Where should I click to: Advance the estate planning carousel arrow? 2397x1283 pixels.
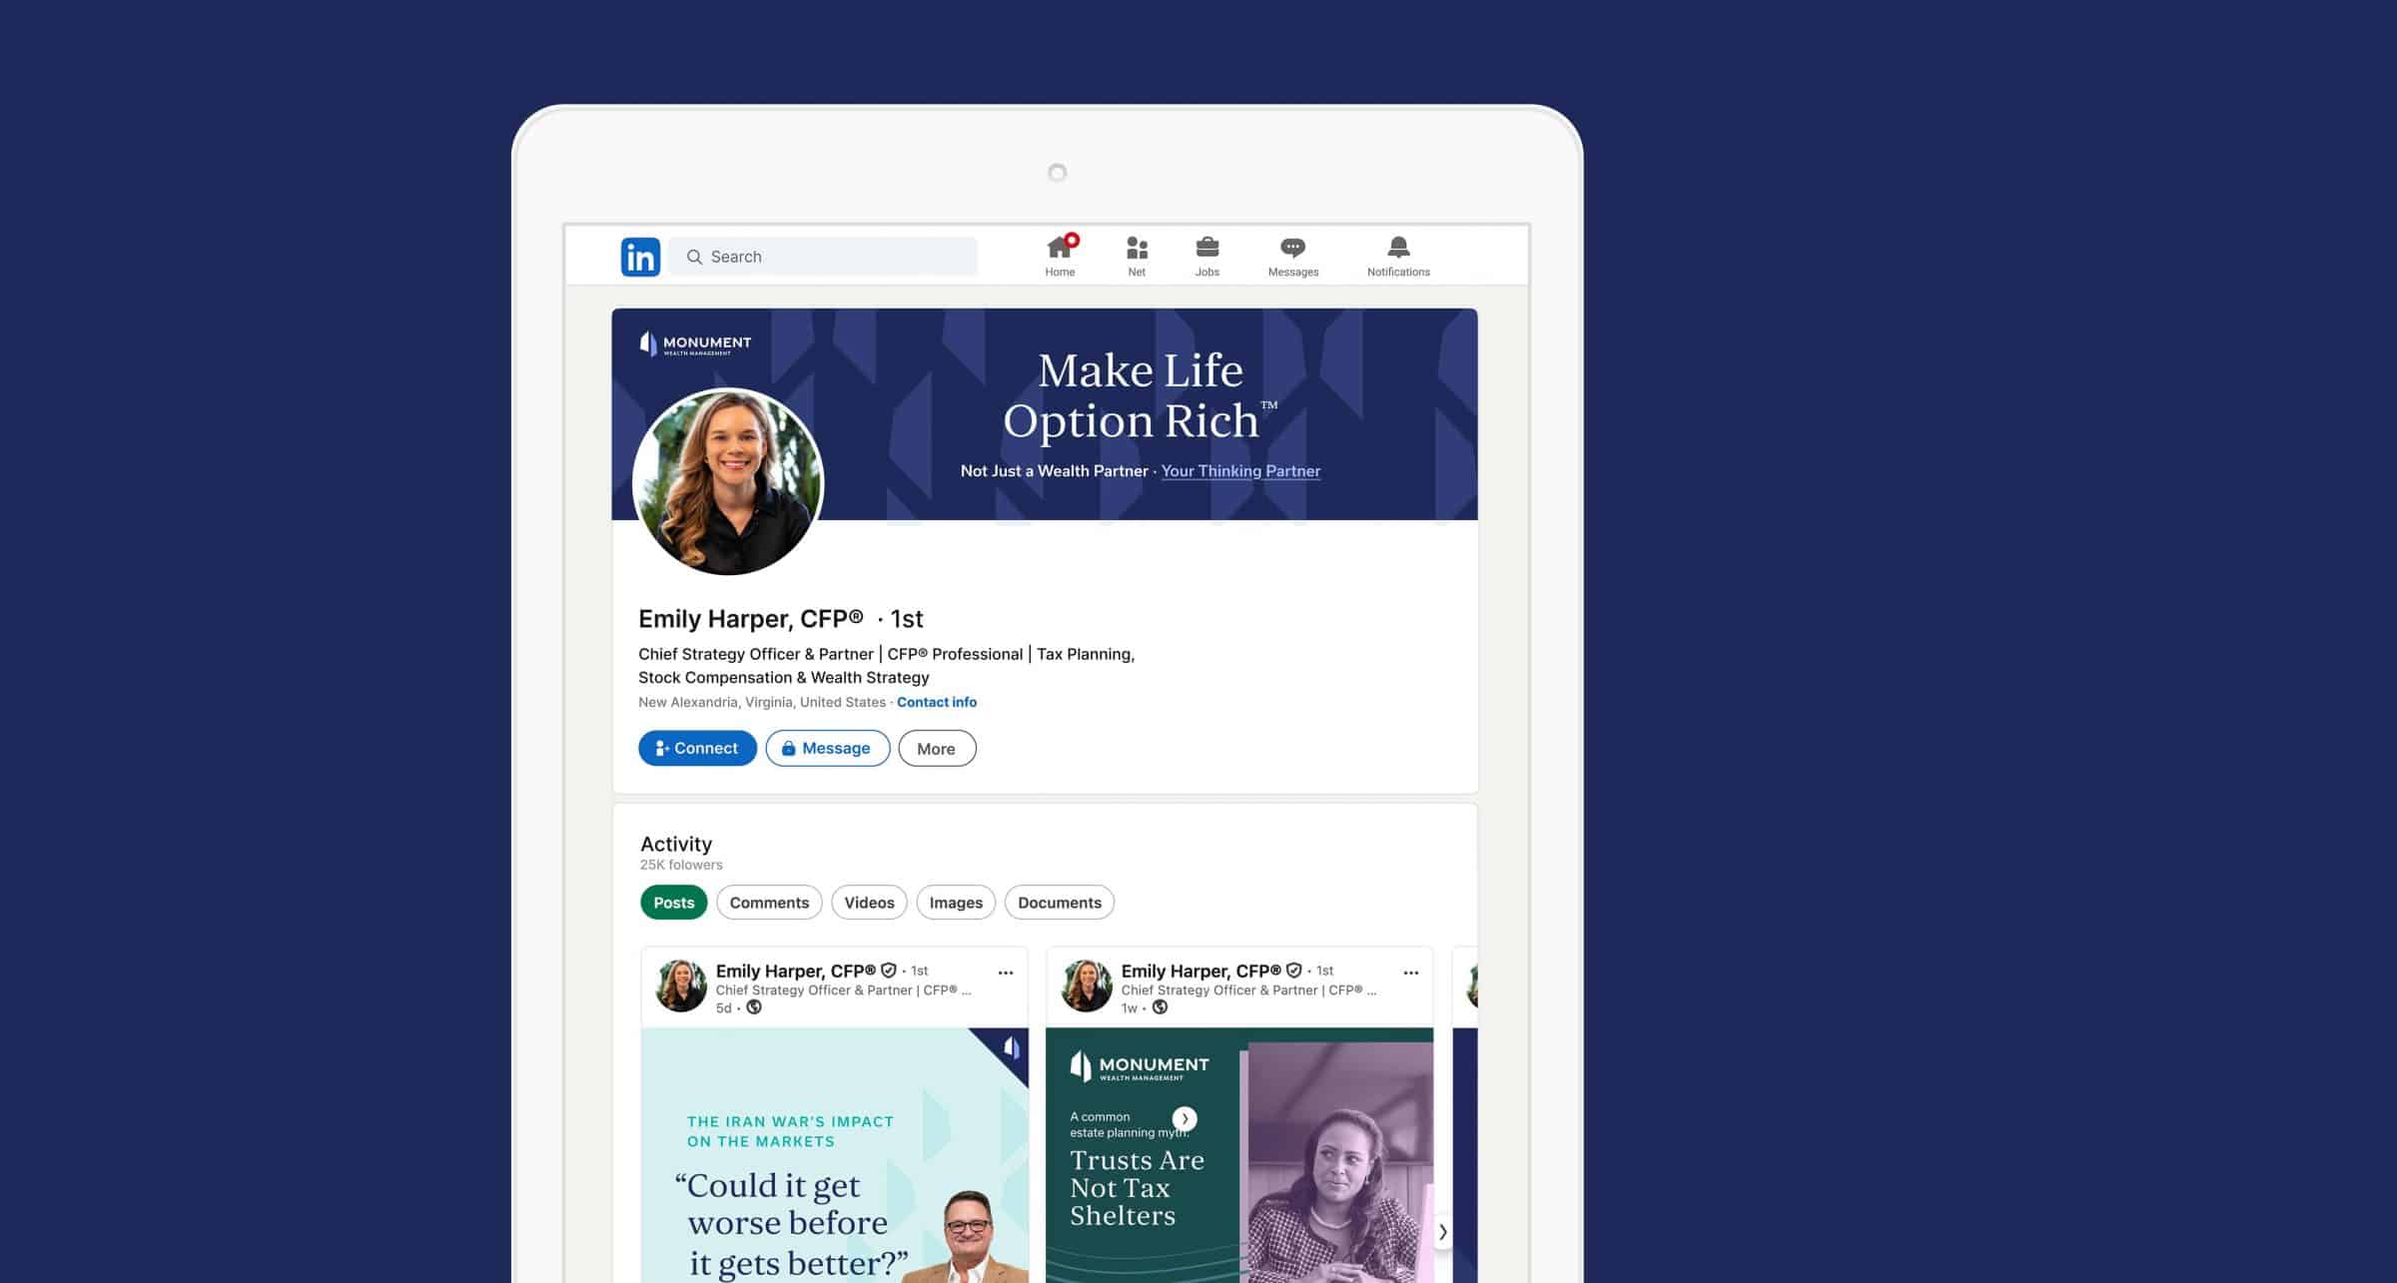(1185, 1119)
